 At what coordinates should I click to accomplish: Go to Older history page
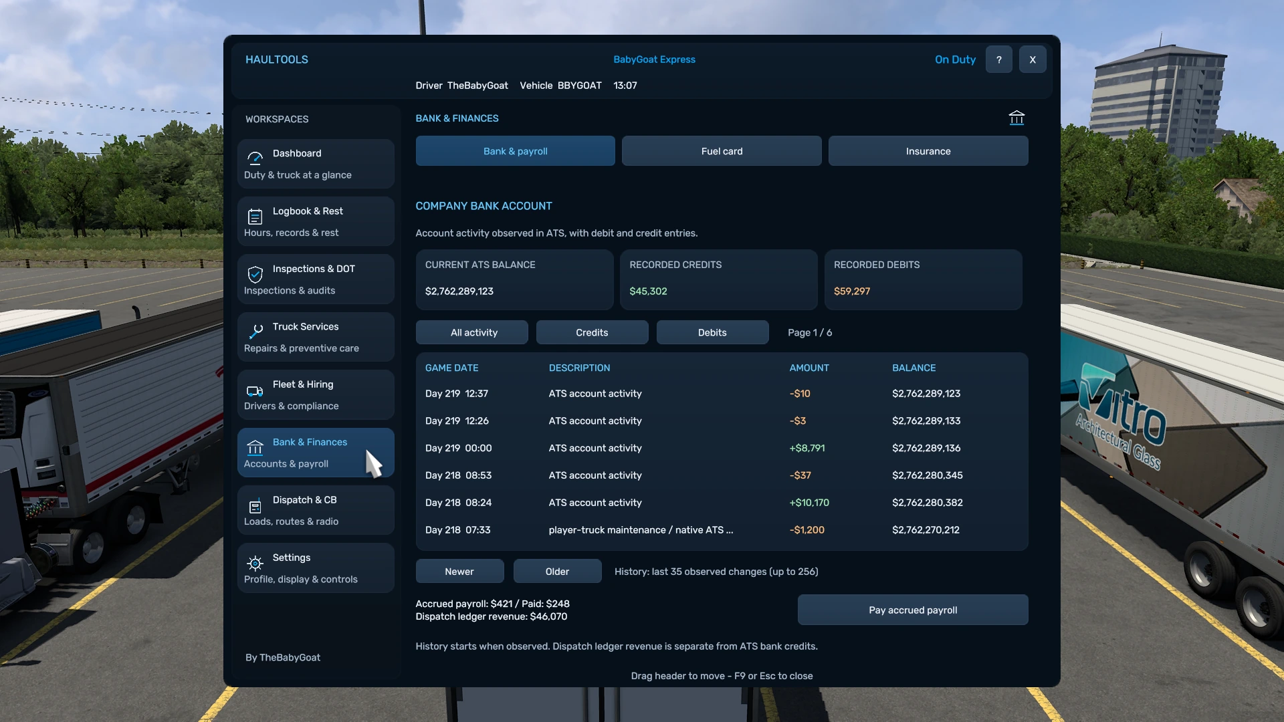coord(557,572)
